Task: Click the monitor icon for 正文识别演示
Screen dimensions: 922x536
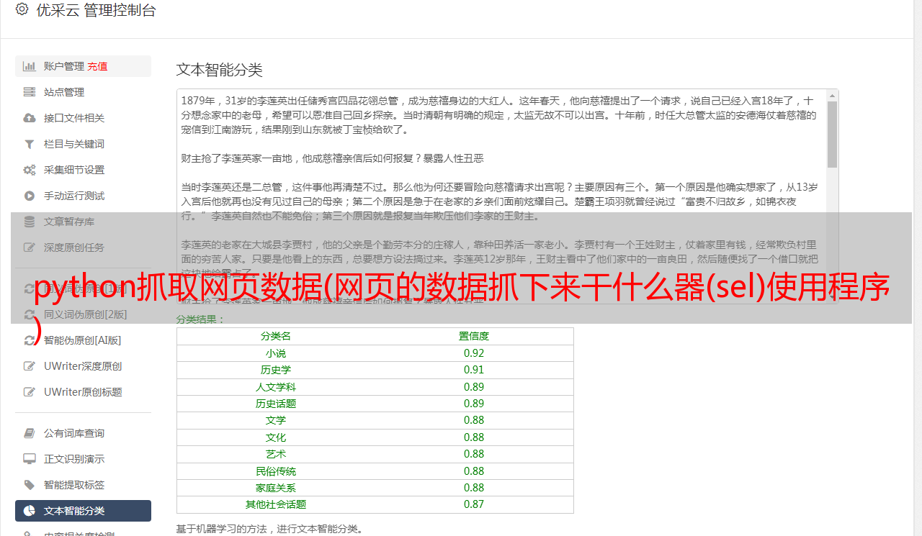Action: [x=30, y=459]
